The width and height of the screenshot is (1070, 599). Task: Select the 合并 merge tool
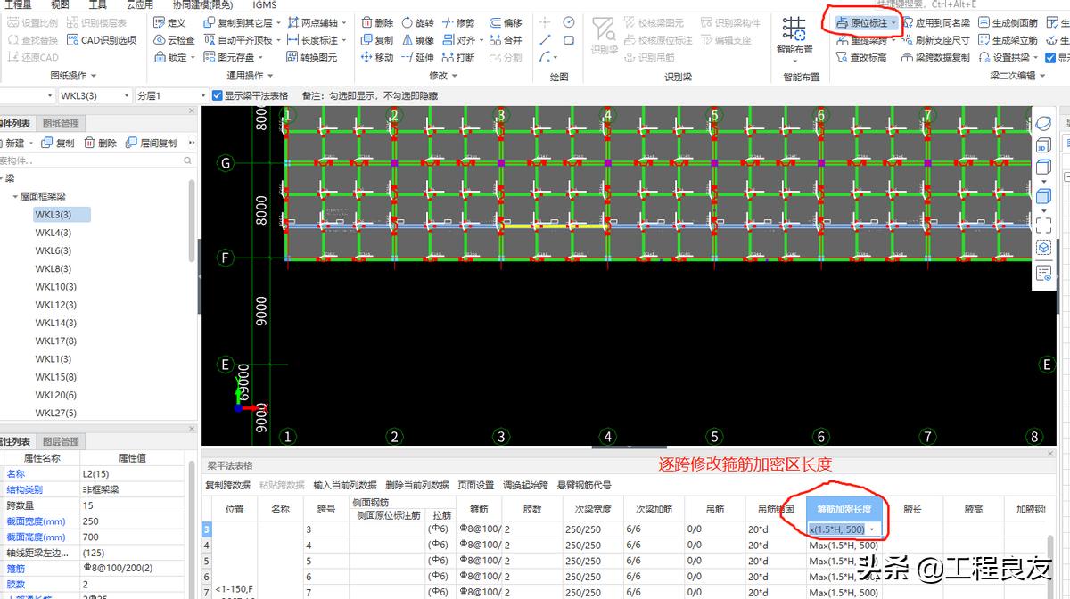click(x=506, y=40)
